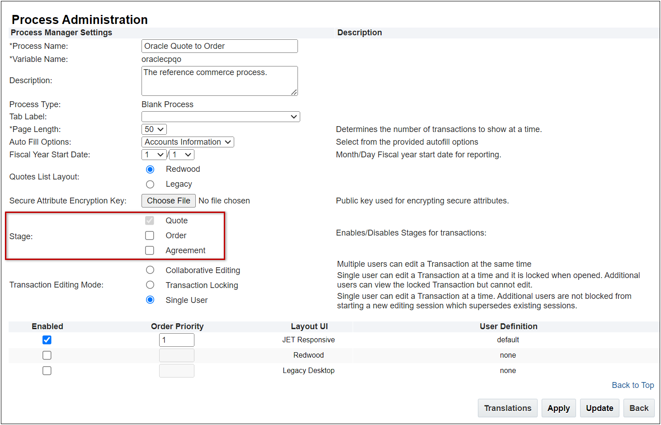The width and height of the screenshot is (661, 425).
Task: Uncheck Enabled for JET Responsive layout
Action: pos(47,340)
